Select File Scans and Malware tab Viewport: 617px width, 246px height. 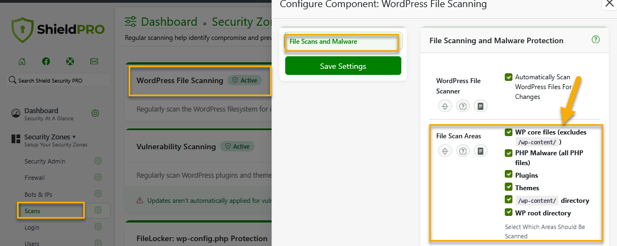343,41
